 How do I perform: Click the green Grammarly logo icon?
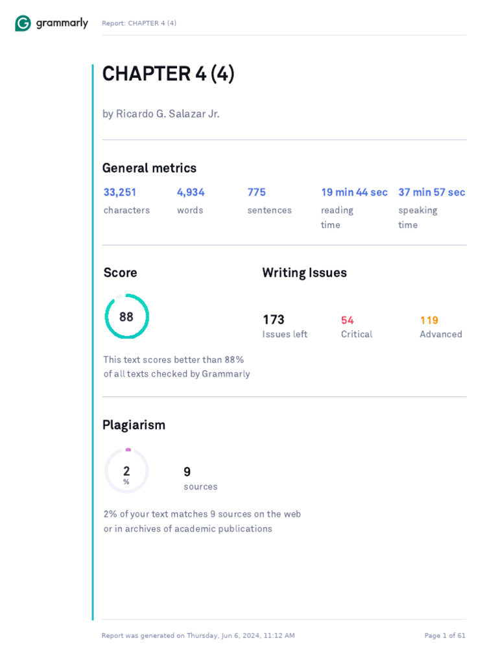[x=23, y=23]
